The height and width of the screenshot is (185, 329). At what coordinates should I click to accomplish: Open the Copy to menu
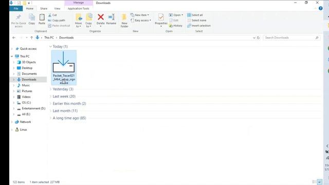88,21
